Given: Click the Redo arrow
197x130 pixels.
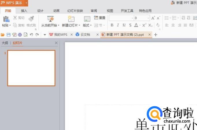Looking at the screenshot, I should point(37,35).
